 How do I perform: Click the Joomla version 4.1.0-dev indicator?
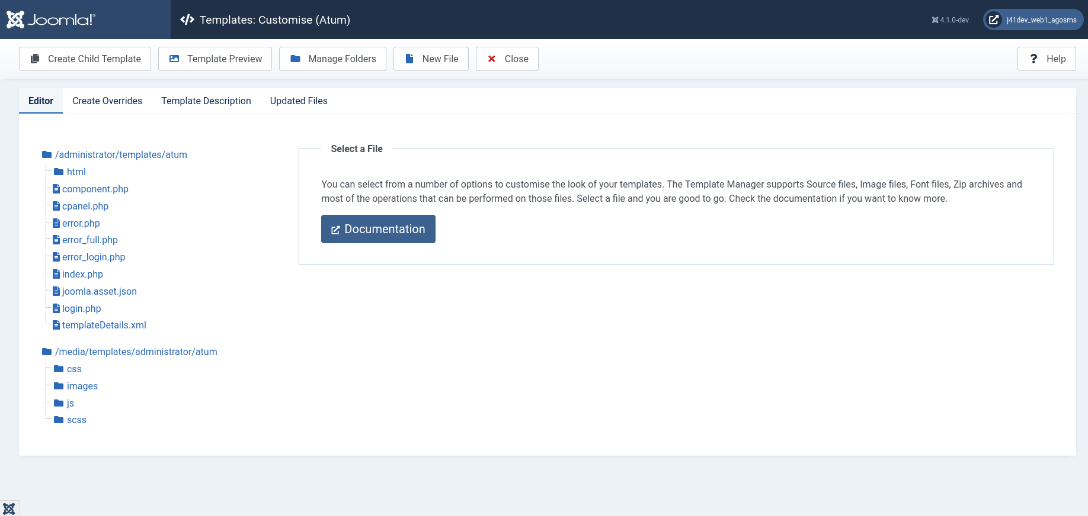coord(950,20)
